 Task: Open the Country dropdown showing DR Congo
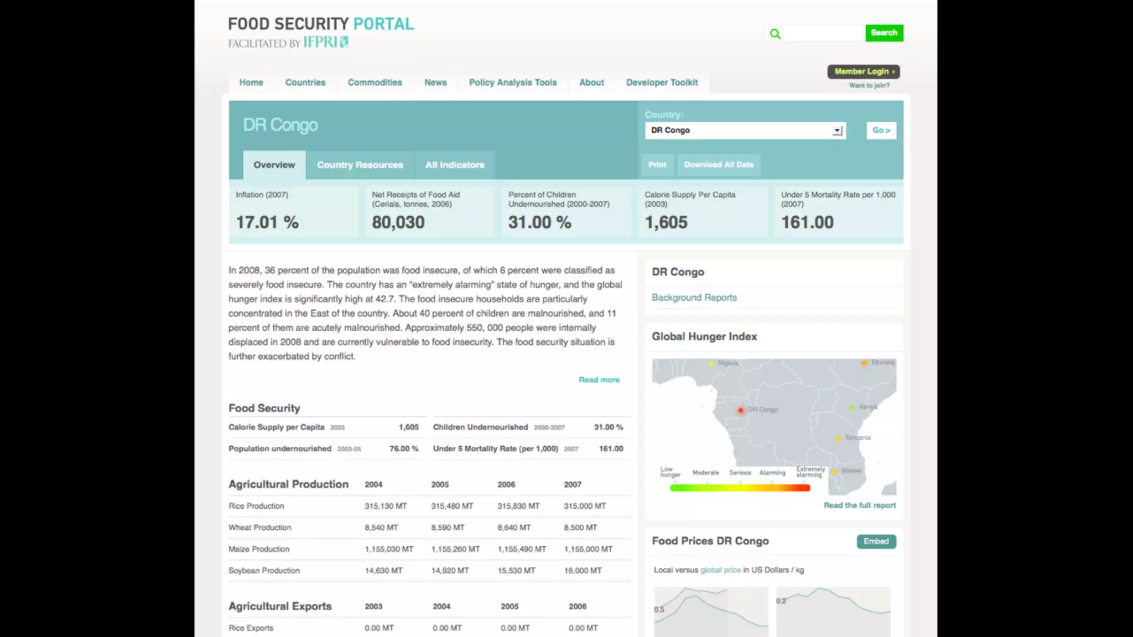(x=745, y=130)
